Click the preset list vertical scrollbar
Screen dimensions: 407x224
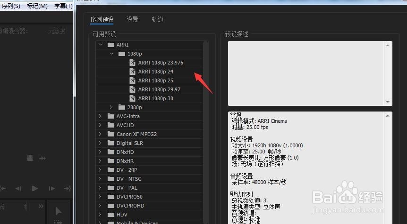[205, 132]
